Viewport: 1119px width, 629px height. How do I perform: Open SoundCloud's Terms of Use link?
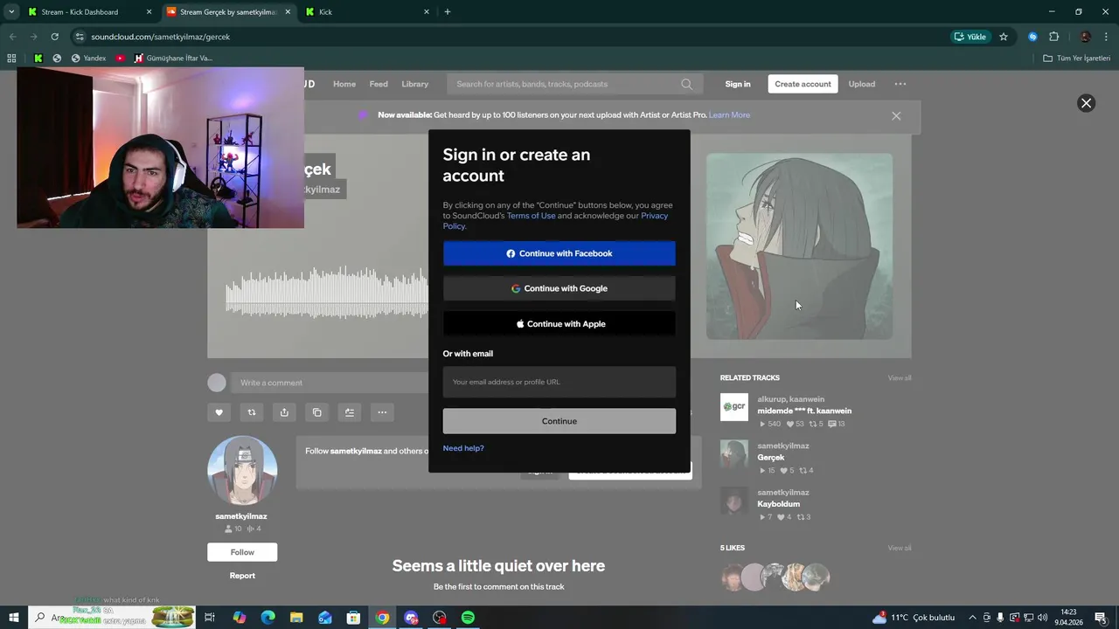tap(531, 216)
